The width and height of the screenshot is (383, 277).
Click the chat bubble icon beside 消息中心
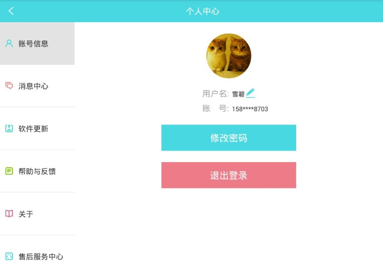[9, 86]
